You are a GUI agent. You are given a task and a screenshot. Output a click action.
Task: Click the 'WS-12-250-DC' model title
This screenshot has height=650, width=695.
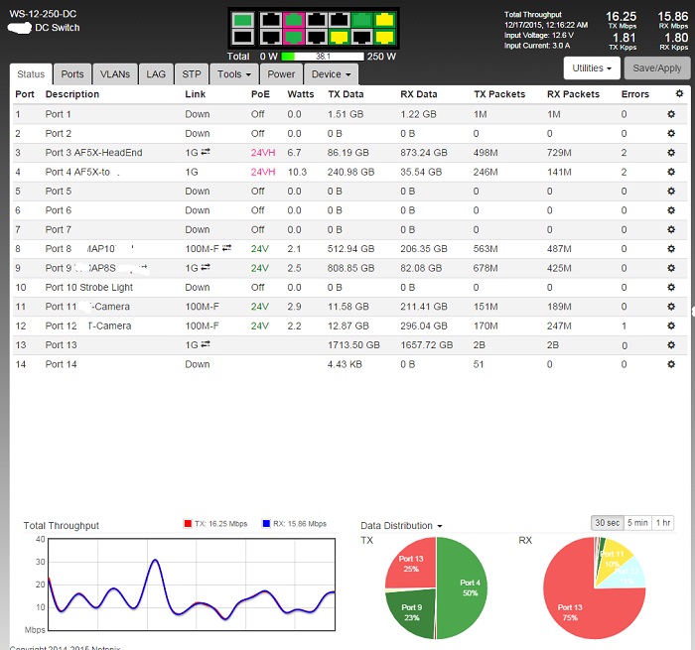pyautogui.click(x=43, y=14)
